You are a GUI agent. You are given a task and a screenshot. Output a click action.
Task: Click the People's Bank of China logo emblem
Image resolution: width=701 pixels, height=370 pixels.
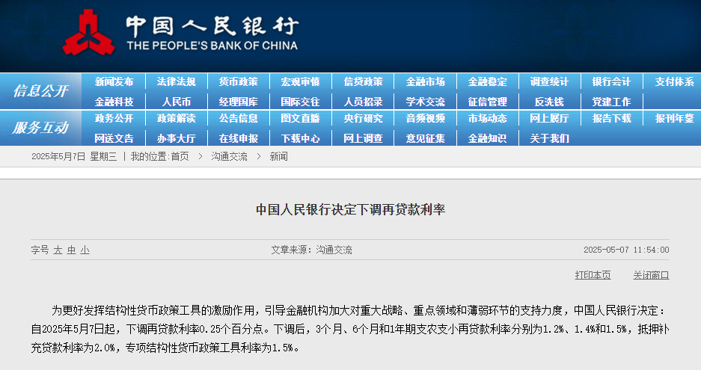(88, 33)
